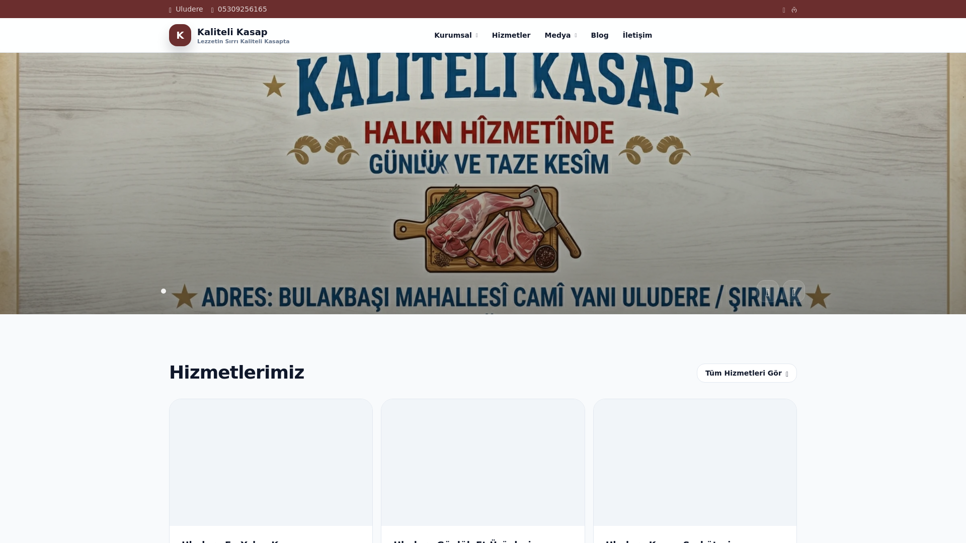Call phone number 05309256165

coord(239,9)
